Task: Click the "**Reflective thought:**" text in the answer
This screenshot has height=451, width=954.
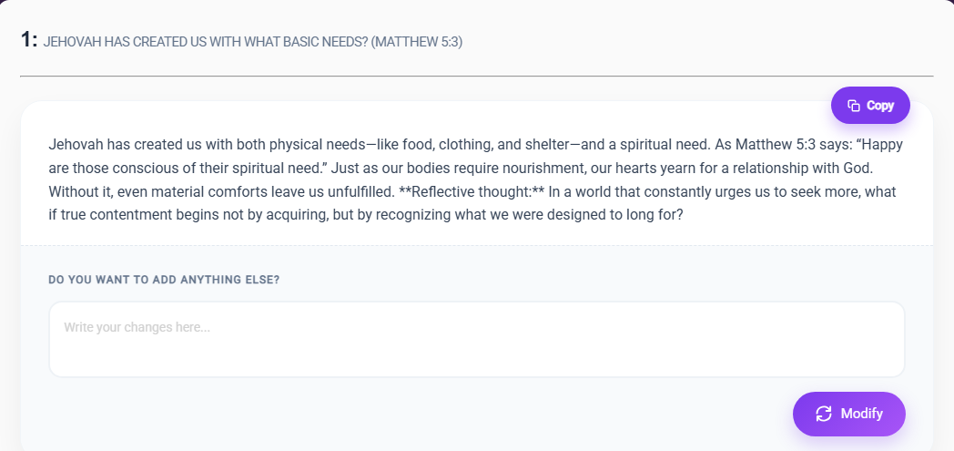Action: (472, 192)
